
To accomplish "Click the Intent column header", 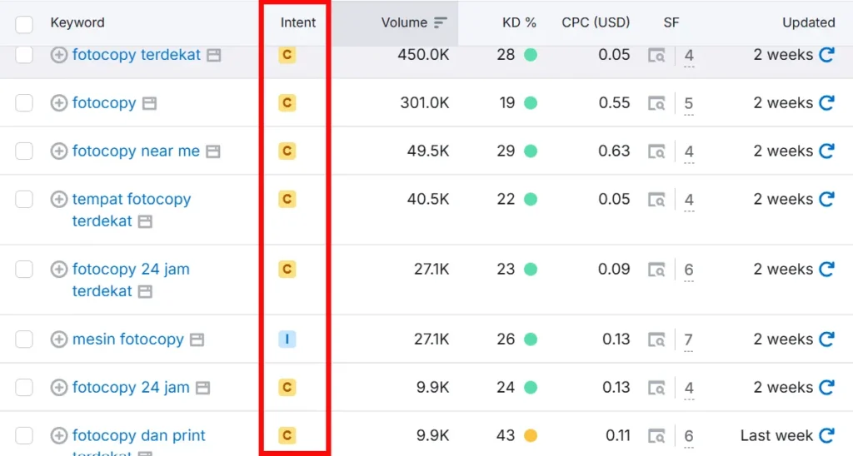I will (297, 22).
